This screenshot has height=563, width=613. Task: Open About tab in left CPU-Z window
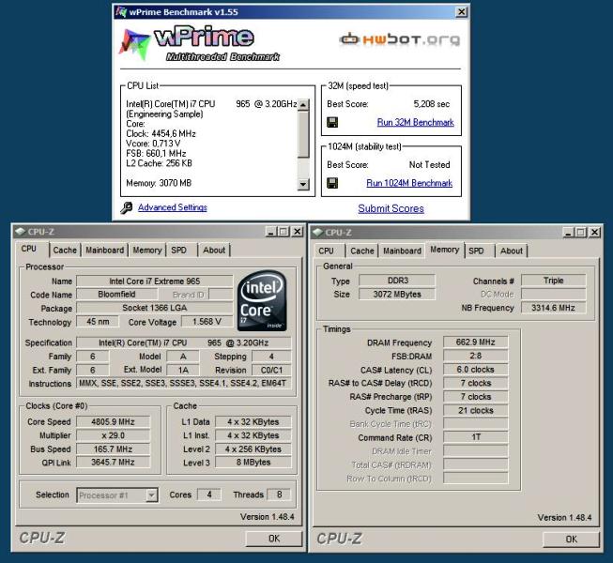(214, 250)
